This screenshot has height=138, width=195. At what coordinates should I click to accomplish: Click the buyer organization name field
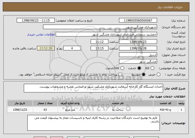100,27
